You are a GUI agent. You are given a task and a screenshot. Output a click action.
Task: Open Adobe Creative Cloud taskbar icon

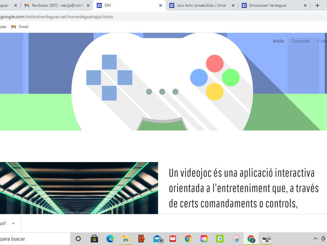tap(204, 239)
